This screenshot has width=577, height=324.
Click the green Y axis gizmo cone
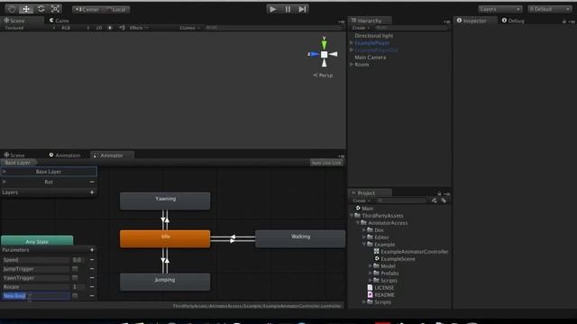point(324,44)
